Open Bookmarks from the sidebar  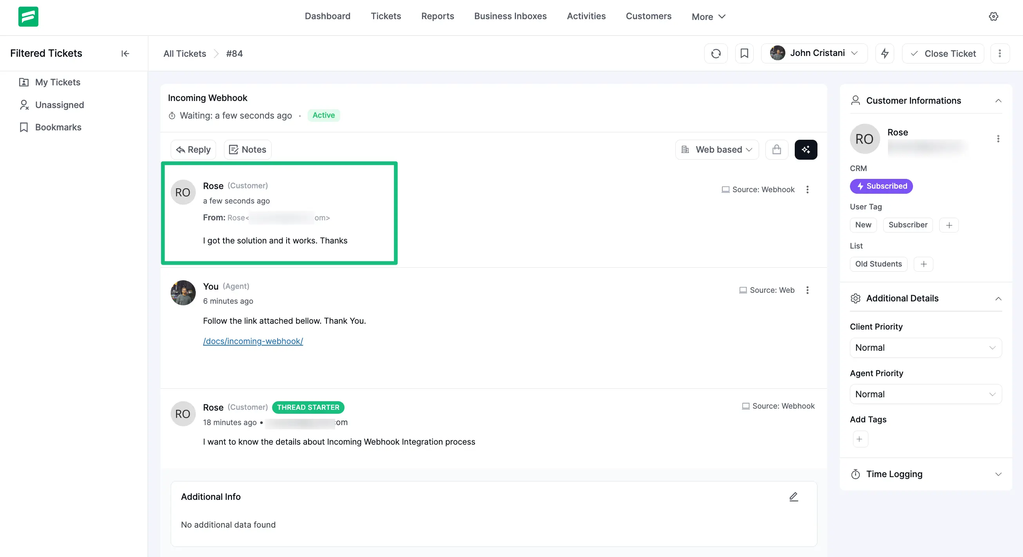pyautogui.click(x=58, y=127)
